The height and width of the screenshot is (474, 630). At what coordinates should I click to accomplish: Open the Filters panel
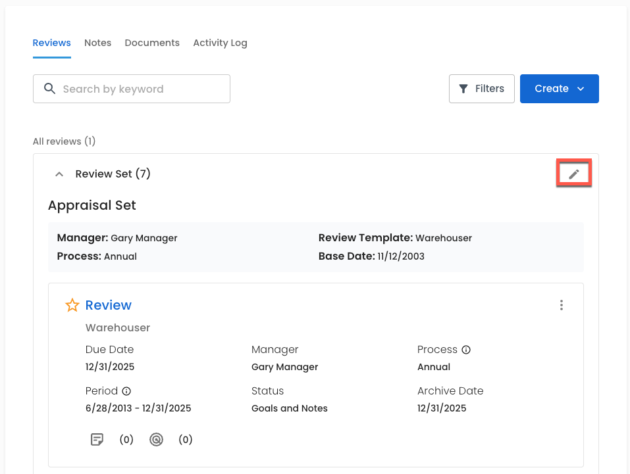tap(481, 89)
